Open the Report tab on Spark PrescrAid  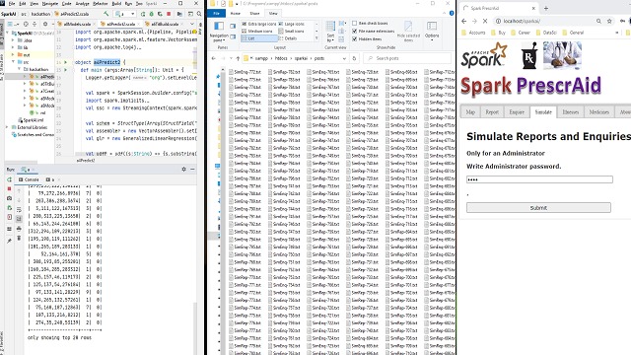click(492, 112)
